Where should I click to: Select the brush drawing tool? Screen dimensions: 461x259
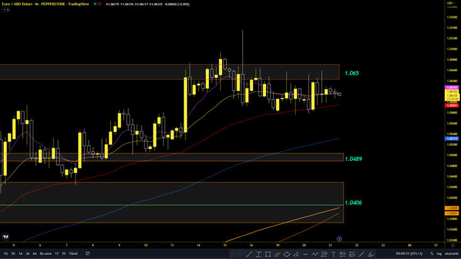pyautogui.click(x=277, y=254)
